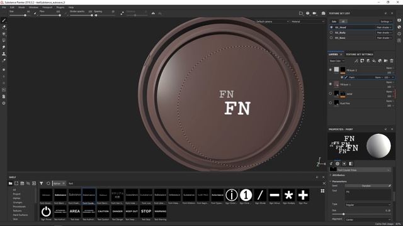Select Procedurals category in Shelf list
The image size is (403, 226).
(x=19, y=207)
